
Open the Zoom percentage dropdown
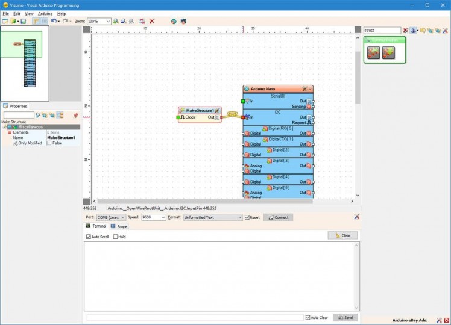click(x=109, y=21)
